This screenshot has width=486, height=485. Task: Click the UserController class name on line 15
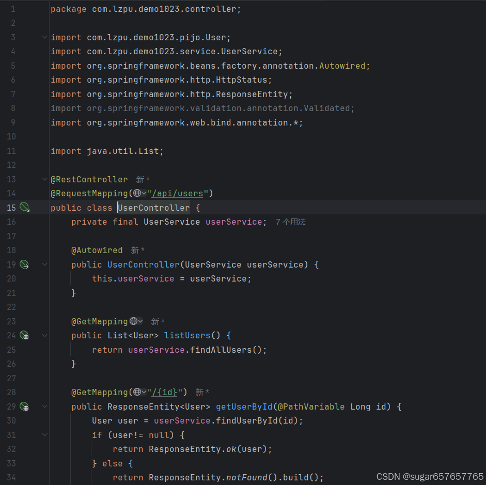[154, 208]
